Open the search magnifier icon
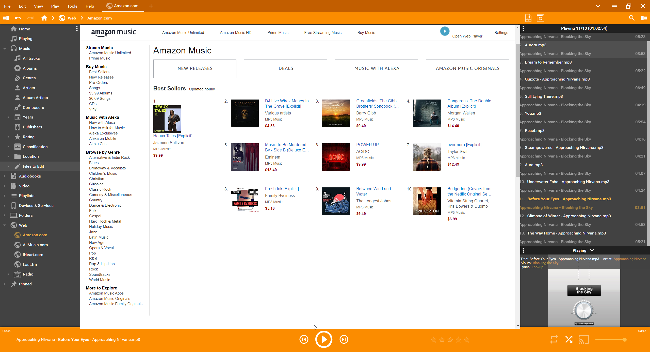The image size is (650, 352). pyautogui.click(x=632, y=18)
